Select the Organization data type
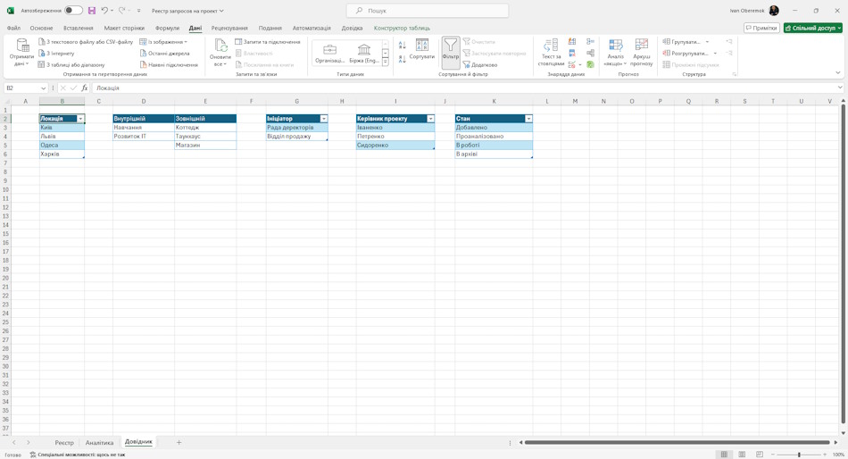 330,54
